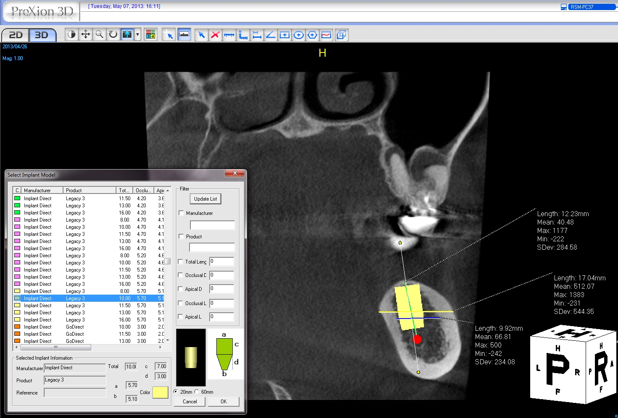This screenshot has height=418, width=618.
Task: Toggle the ruler measurement toolbar button
Action: (184, 34)
